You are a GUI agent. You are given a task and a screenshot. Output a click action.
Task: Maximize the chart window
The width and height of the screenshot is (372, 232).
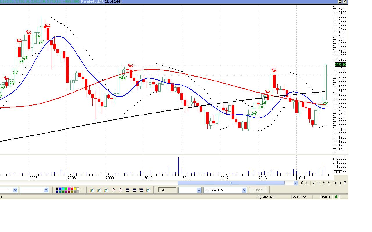coord(340,1)
